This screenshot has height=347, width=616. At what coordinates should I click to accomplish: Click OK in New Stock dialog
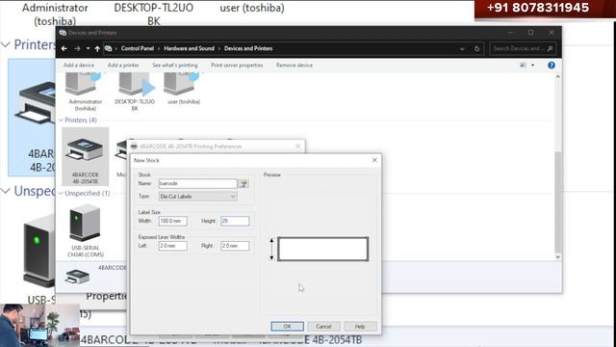pyautogui.click(x=287, y=327)
